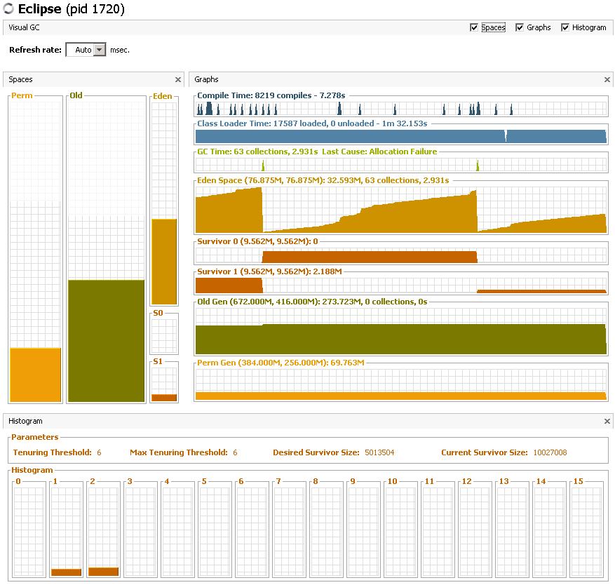Image resolution: width=615 pixels, height=585 pixels.
Task: Click 'Survivor 1 (9.562M, 9.562M): 2.188M' label
Action: pos(269,271)
